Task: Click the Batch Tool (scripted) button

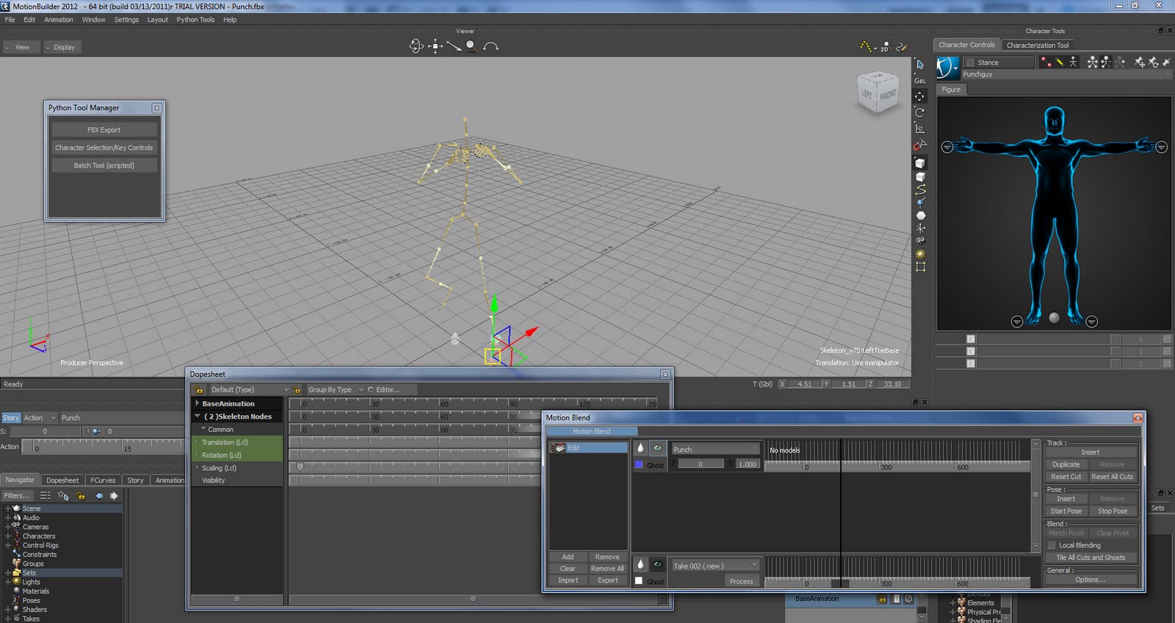Action: (104, 165)
